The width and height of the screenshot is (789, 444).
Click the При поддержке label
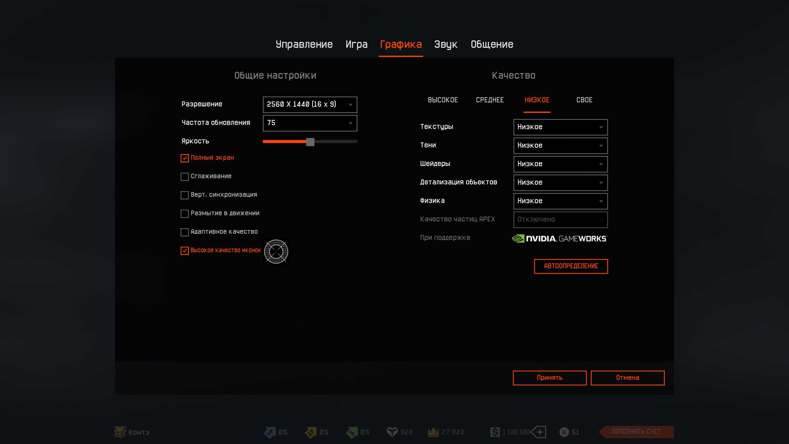tap(445, 238)
